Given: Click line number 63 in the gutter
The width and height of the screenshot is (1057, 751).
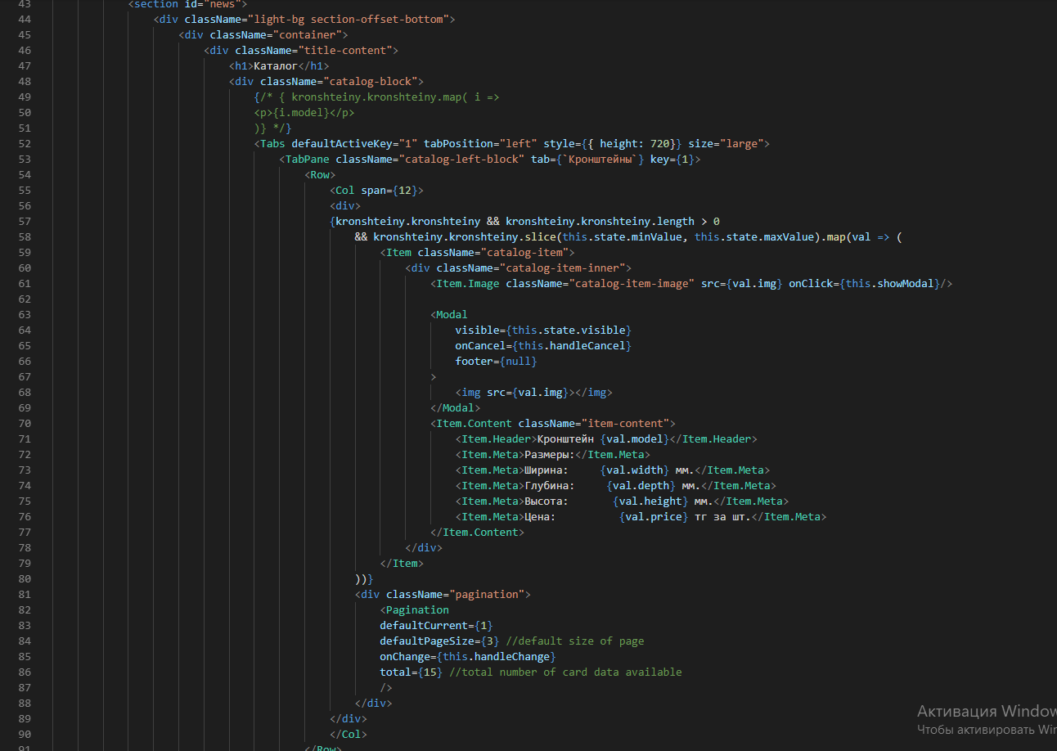Looking at the screenshot, I should (24, 314).
